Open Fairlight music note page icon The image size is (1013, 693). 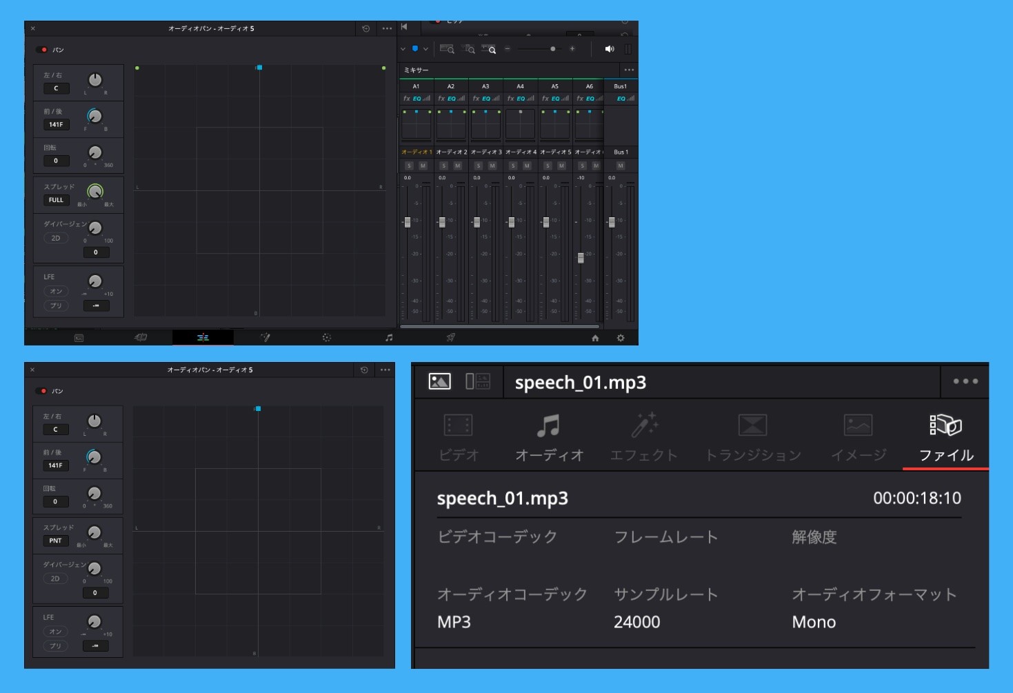coord(389,338)
